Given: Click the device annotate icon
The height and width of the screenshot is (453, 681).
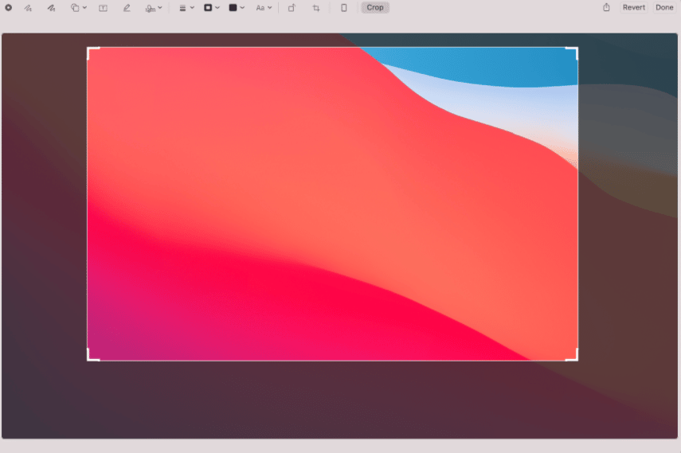Looking at the screenshot, I should pyautogui.click(x=344, y=8).
